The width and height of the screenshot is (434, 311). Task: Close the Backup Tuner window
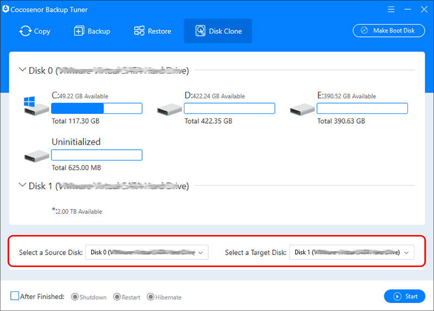tap(424, 10)
